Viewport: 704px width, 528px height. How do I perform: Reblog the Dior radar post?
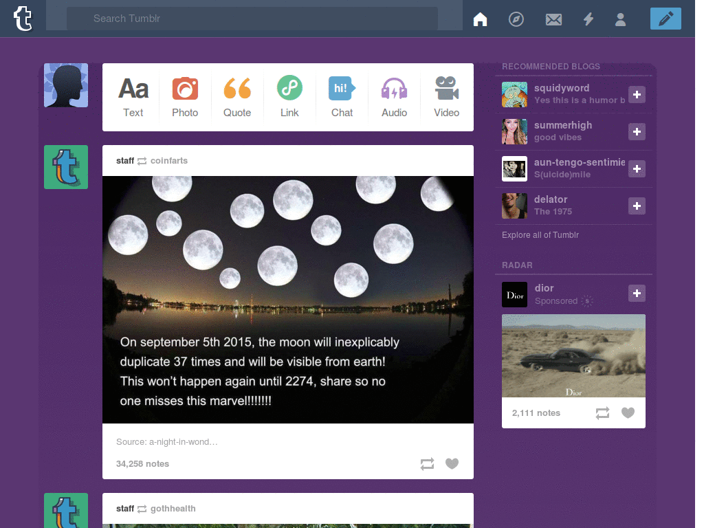point(602,413)
